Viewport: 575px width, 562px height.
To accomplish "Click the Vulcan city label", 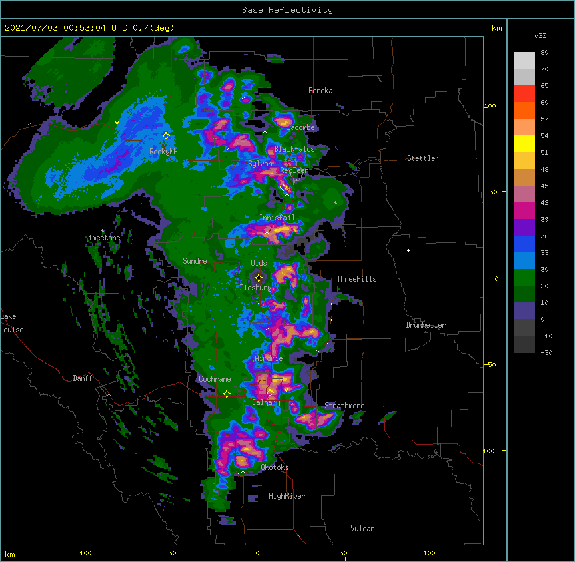I will coord(362,529).
